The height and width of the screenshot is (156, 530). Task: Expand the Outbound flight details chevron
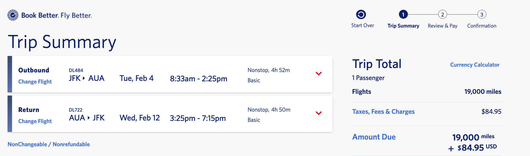pyautogui.click(x=319, y=74)
